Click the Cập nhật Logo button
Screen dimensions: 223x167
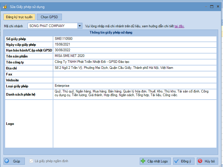[155, 161]
